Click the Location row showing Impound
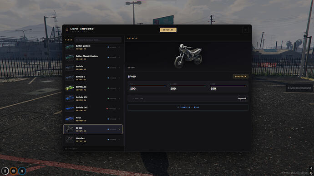 pyautogui.click(x=188, y=98)
